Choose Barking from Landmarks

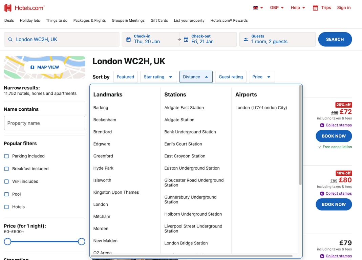(x=101, y=108)
